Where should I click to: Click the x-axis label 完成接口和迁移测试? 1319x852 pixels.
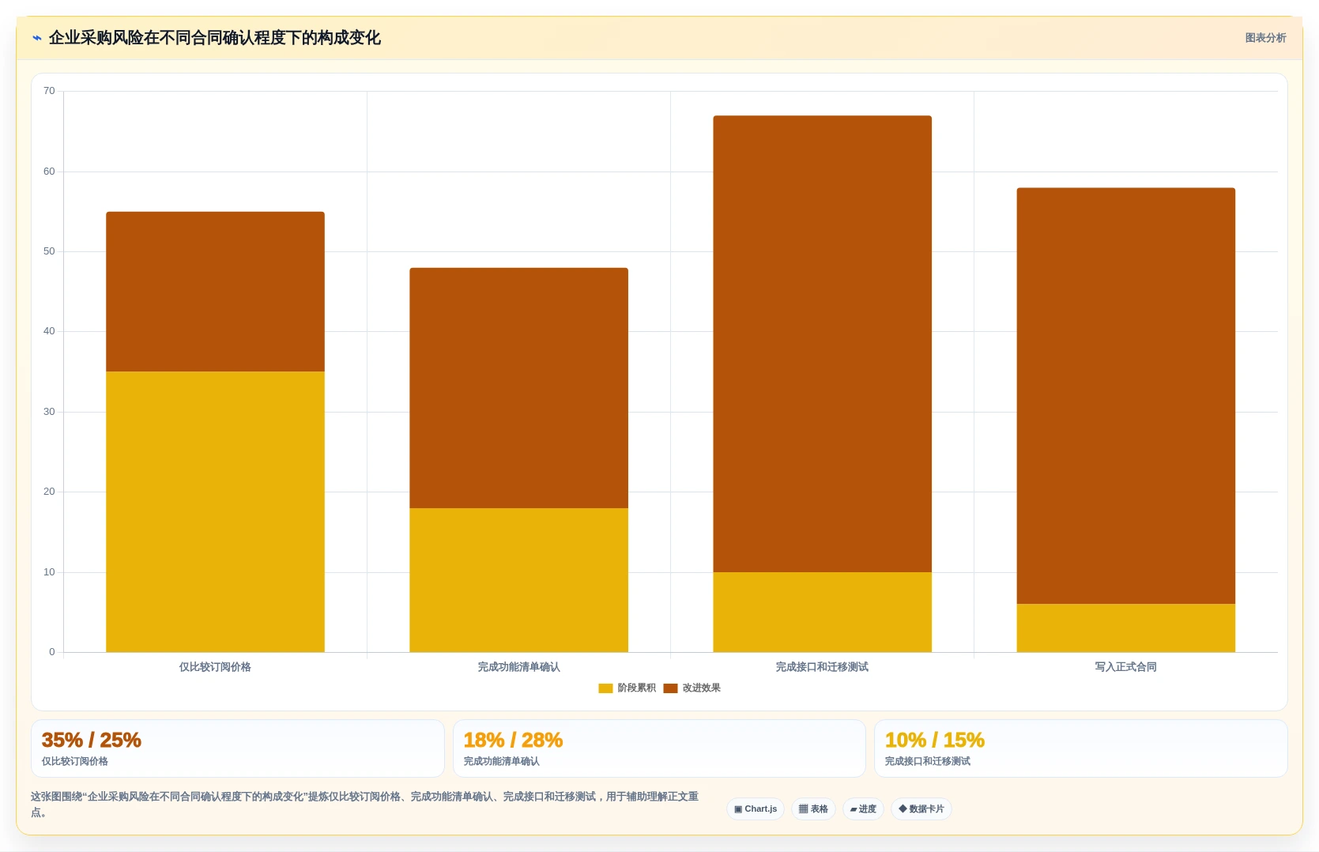click(x=822, y=667)
